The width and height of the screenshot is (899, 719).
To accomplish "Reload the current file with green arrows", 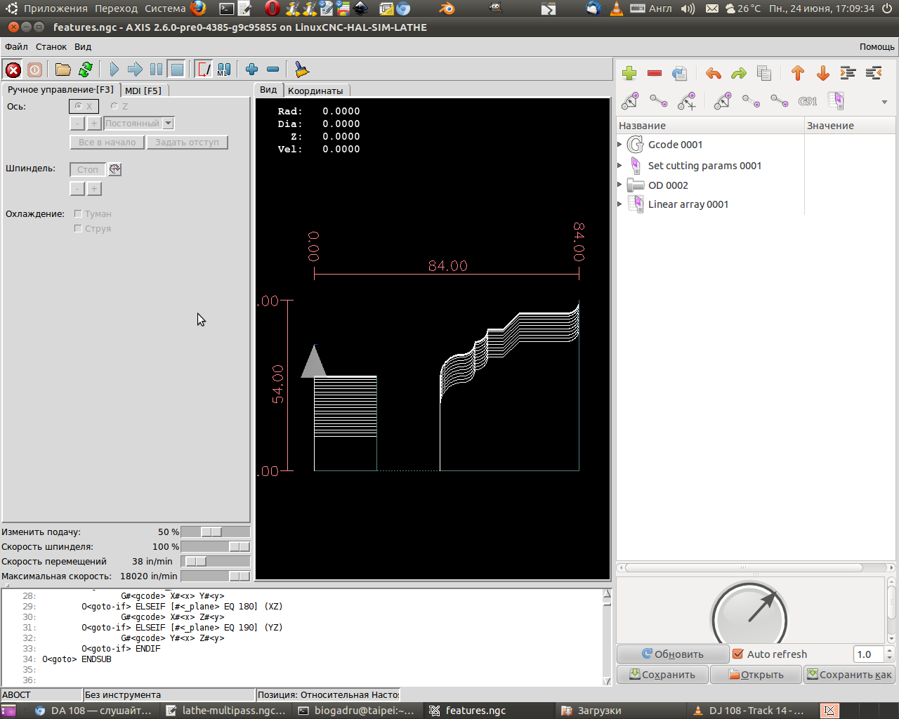I will click(86, 70).
